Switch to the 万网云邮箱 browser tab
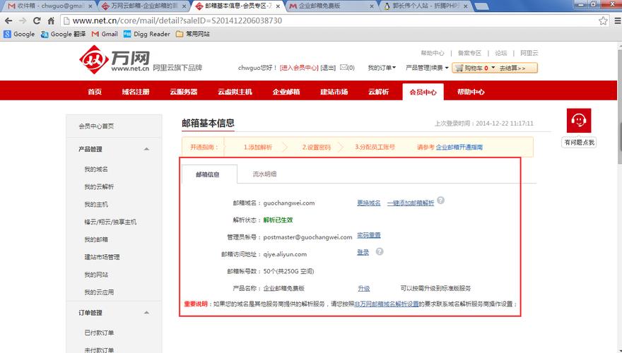 pos(143,6)
